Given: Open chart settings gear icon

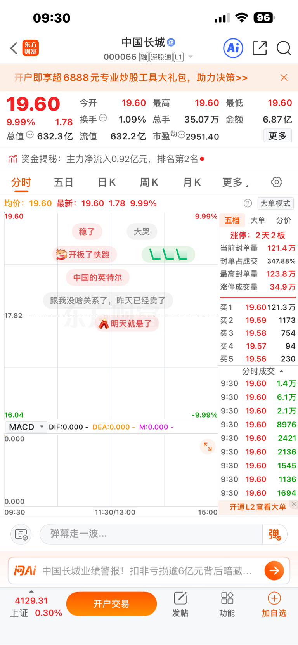Looking at the screenshot, I should [x=277, y=182].
